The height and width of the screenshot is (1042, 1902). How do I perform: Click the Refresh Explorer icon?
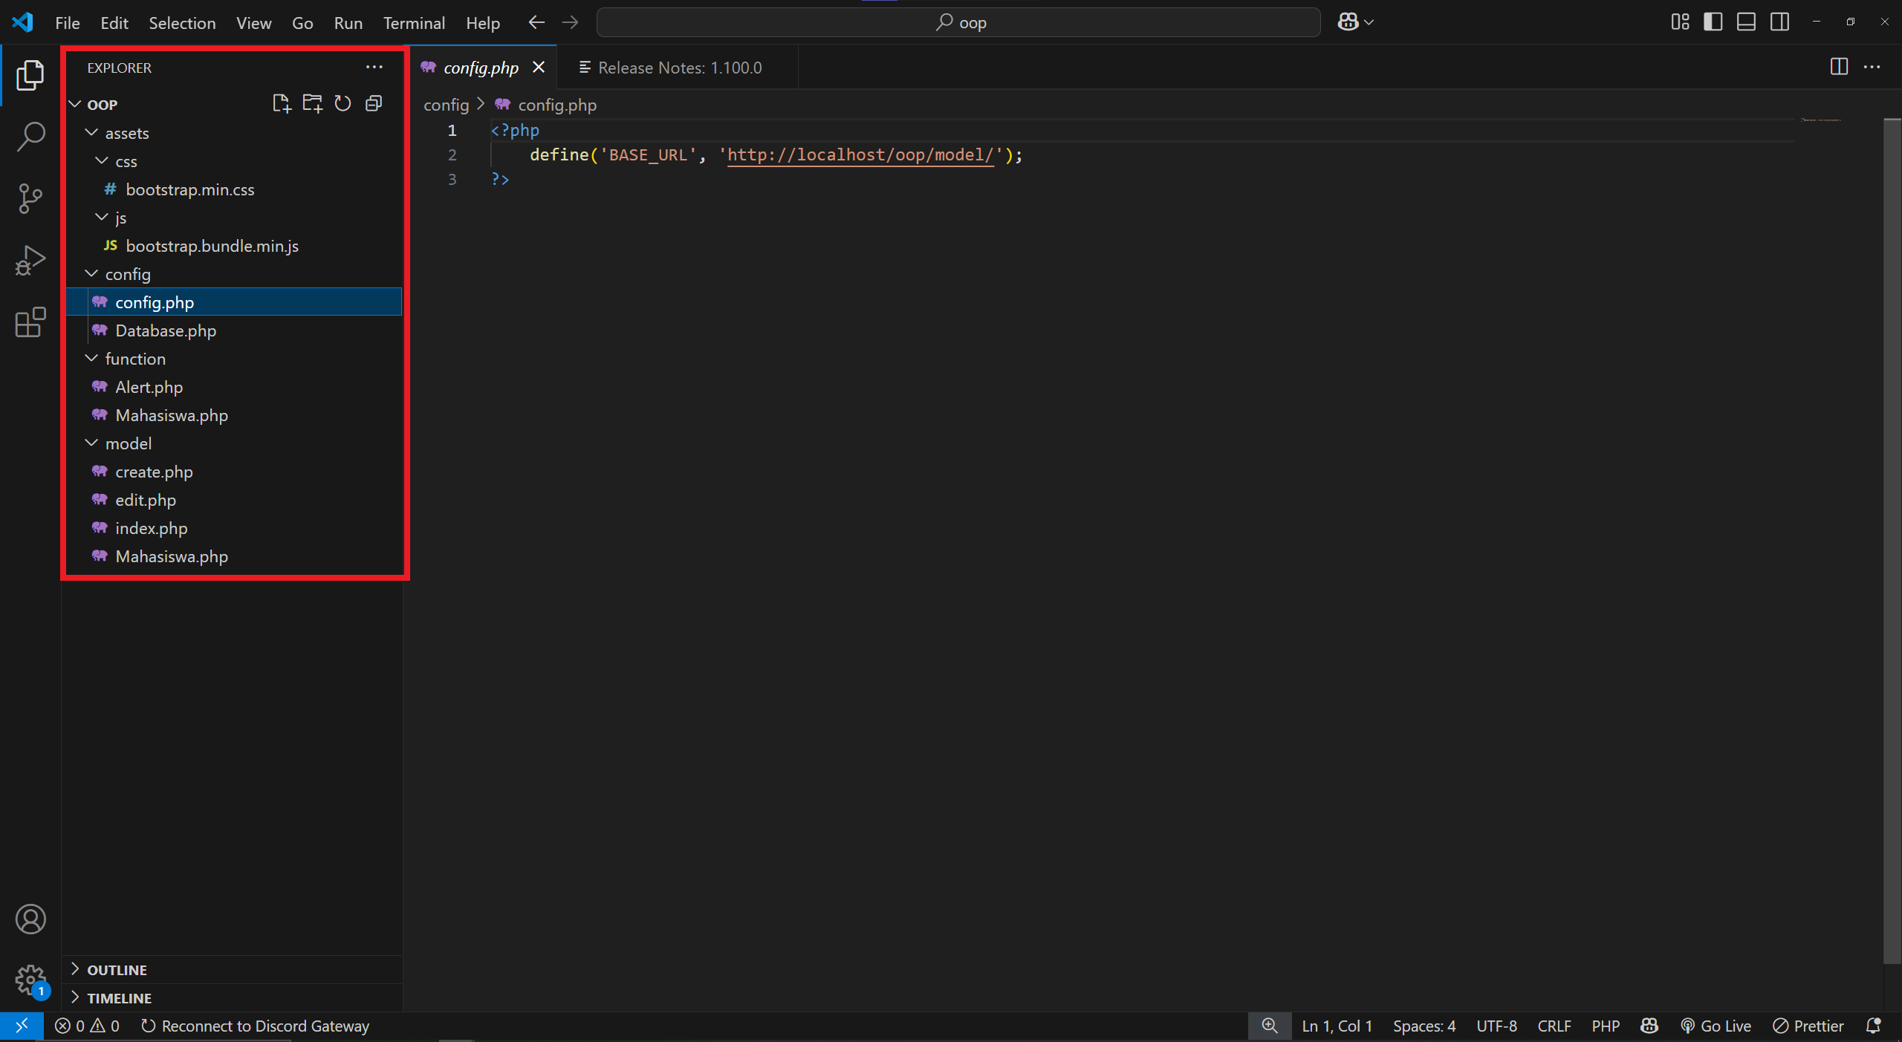[343, 103]
